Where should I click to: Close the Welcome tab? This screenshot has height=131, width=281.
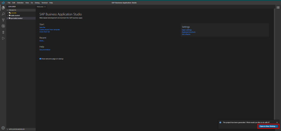click(45, 7)
